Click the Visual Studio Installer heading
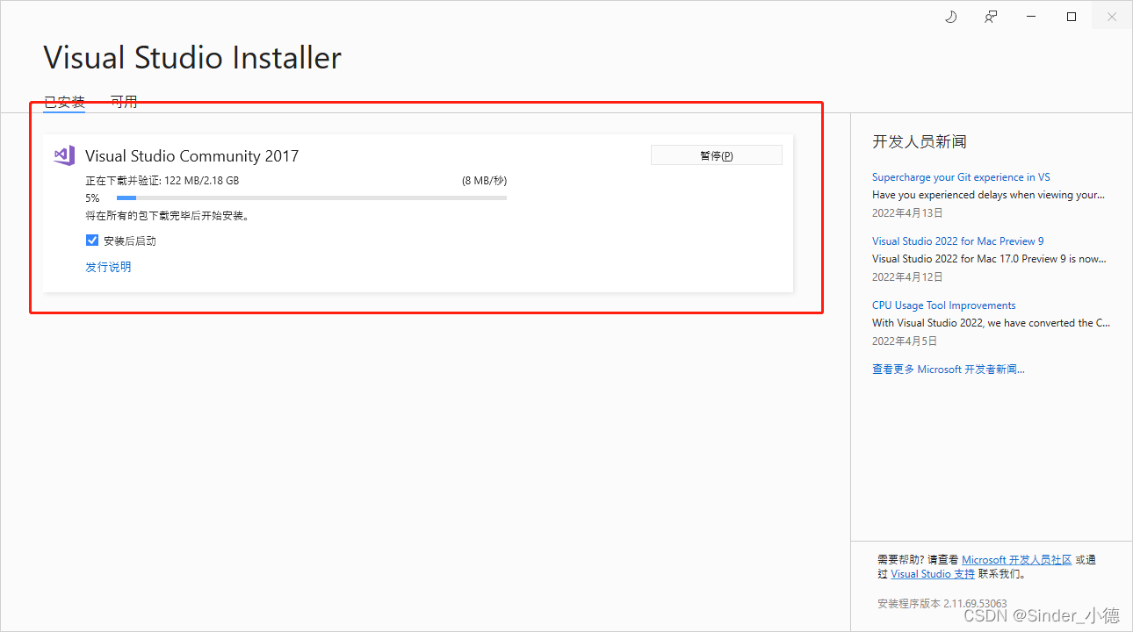The width and height of the screenshot is (1133, 632). coord(192,58)
